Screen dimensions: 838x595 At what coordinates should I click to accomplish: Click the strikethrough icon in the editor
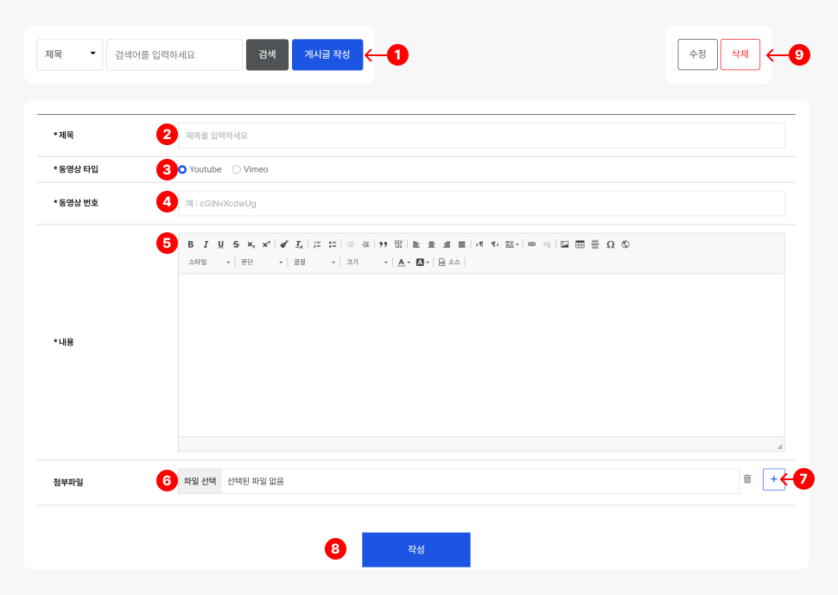click(236, 244)
